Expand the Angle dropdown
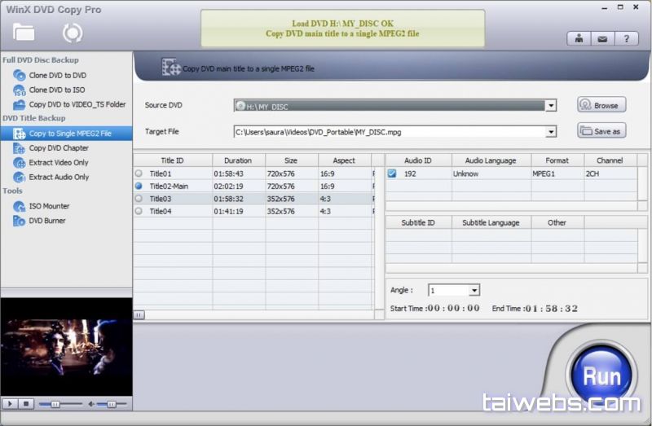Viewport: 652px width, 426px height. click(x=474, y=291)
